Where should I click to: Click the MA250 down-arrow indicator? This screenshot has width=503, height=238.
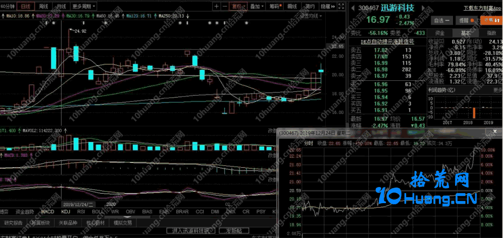[x=188, y=16]
